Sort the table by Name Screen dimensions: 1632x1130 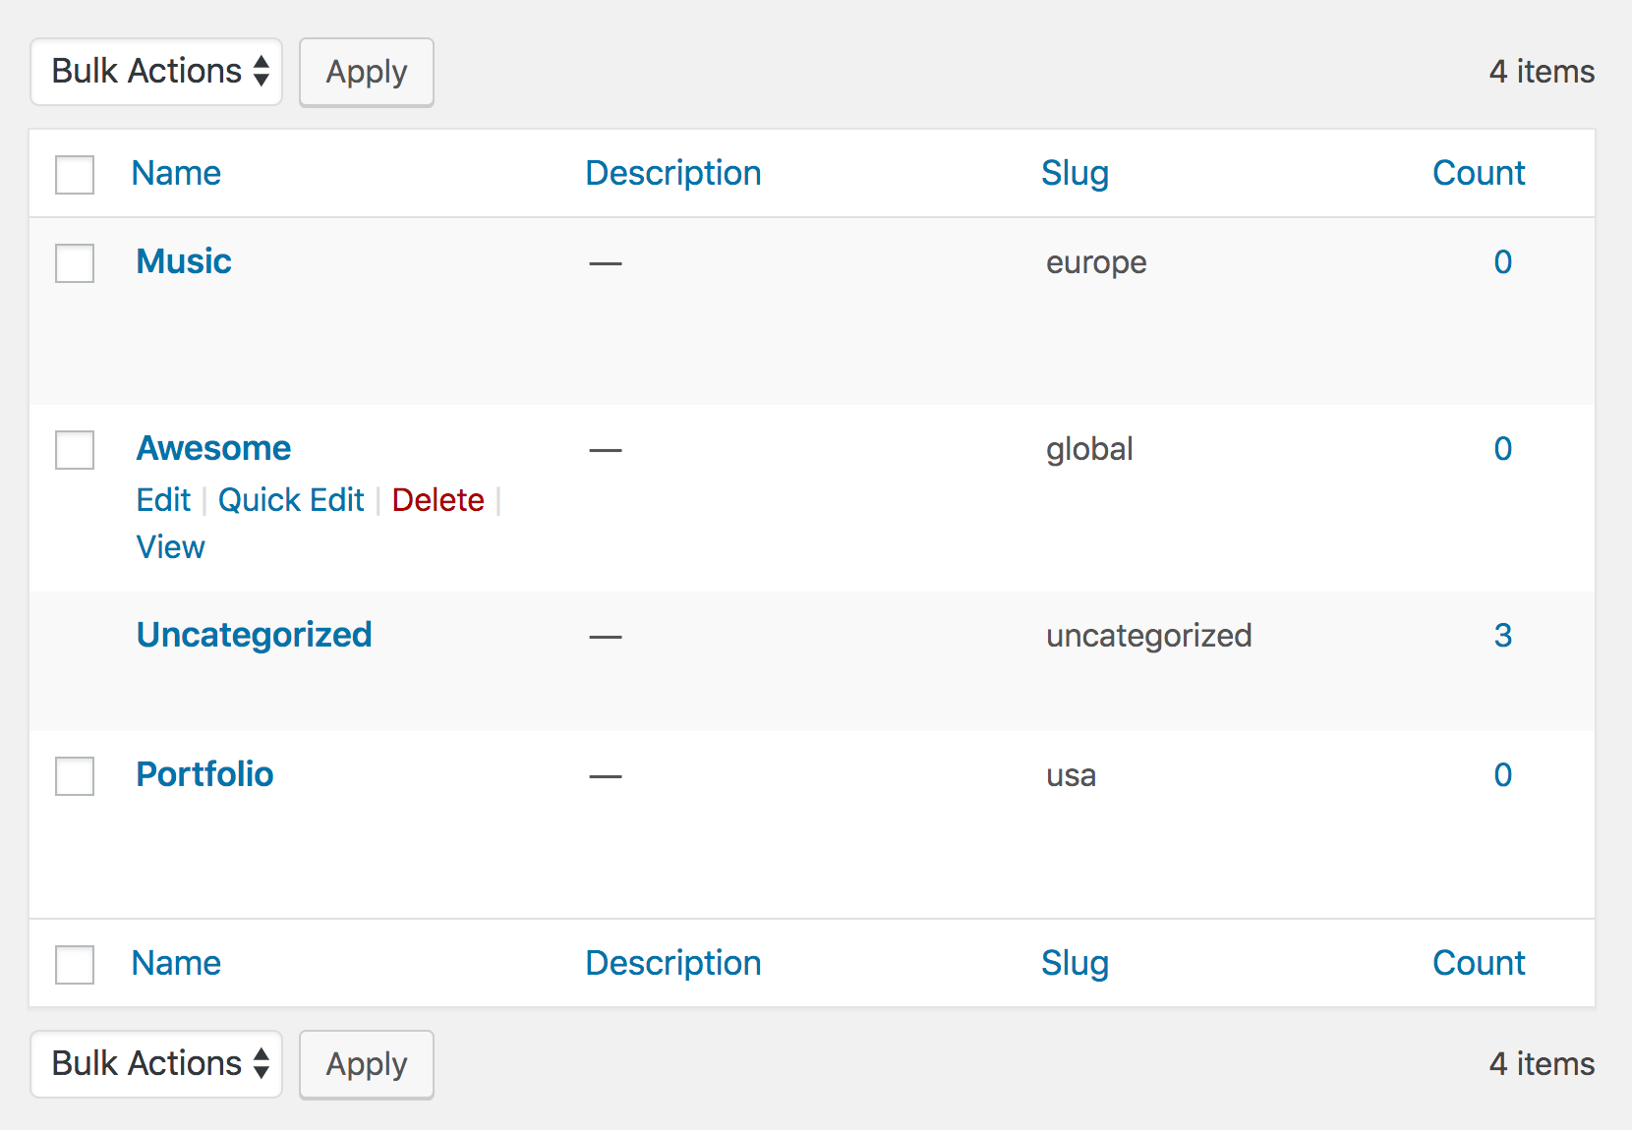pyautogui.click(x=175, y=173)
